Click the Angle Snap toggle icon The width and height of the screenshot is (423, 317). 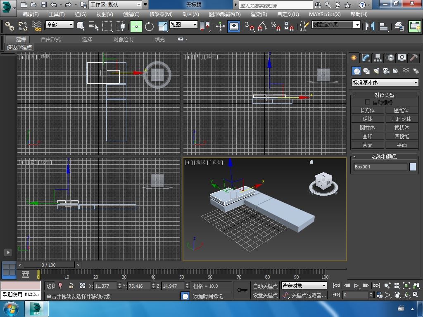(x=262, y=26)
